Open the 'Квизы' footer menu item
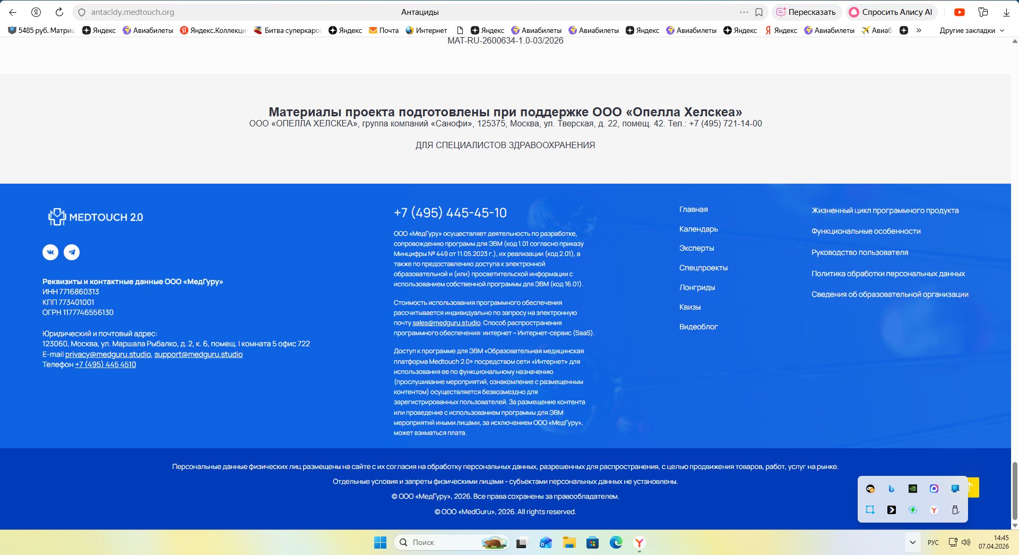Viewport: 1019px width, 555px height. [x=690, y=307]
